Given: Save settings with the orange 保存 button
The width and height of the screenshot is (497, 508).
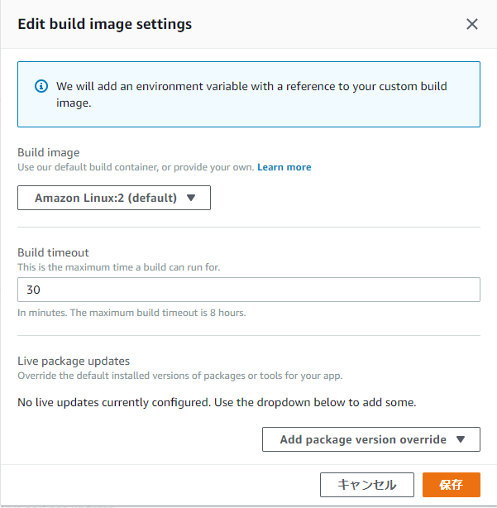Looking at the screenshot, I should click(451, 485).
